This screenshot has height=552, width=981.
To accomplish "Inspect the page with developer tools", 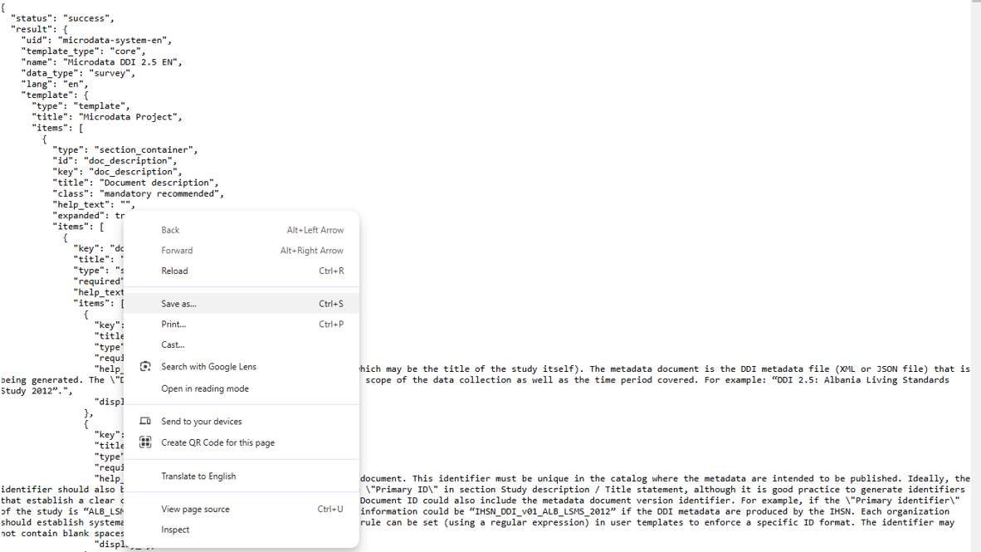I will pyautogui.click(x=175, y=530).
